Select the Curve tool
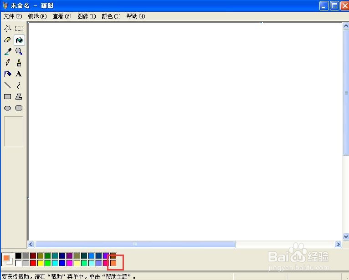Viewport: 349px width, 280px height. point(19,85)
